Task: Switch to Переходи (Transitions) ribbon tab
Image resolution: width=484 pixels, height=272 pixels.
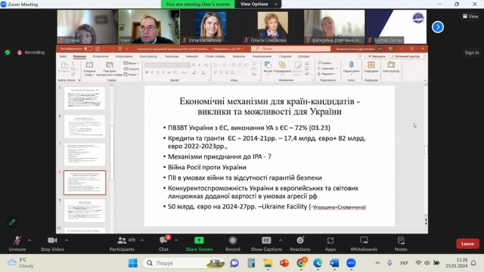Action: (x=172, y=57)
